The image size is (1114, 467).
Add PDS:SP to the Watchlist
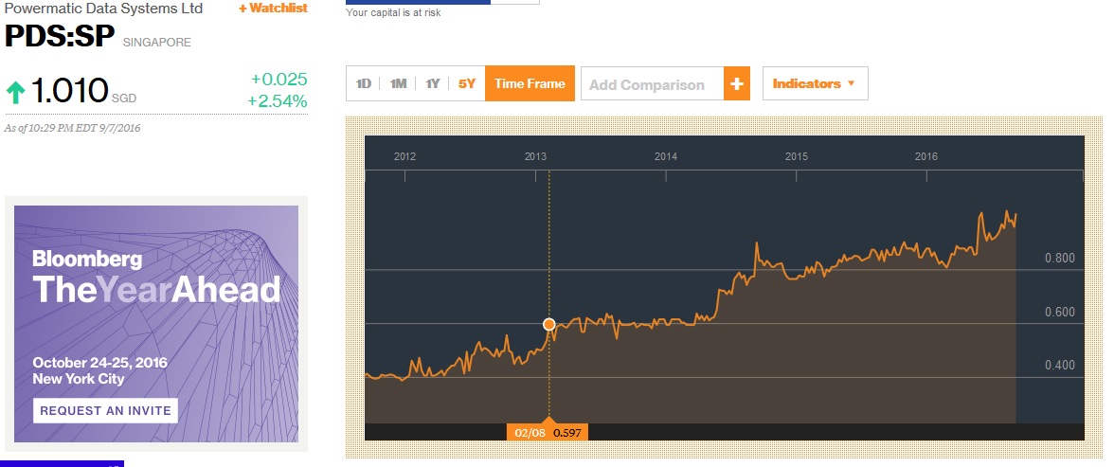(273, 8)
